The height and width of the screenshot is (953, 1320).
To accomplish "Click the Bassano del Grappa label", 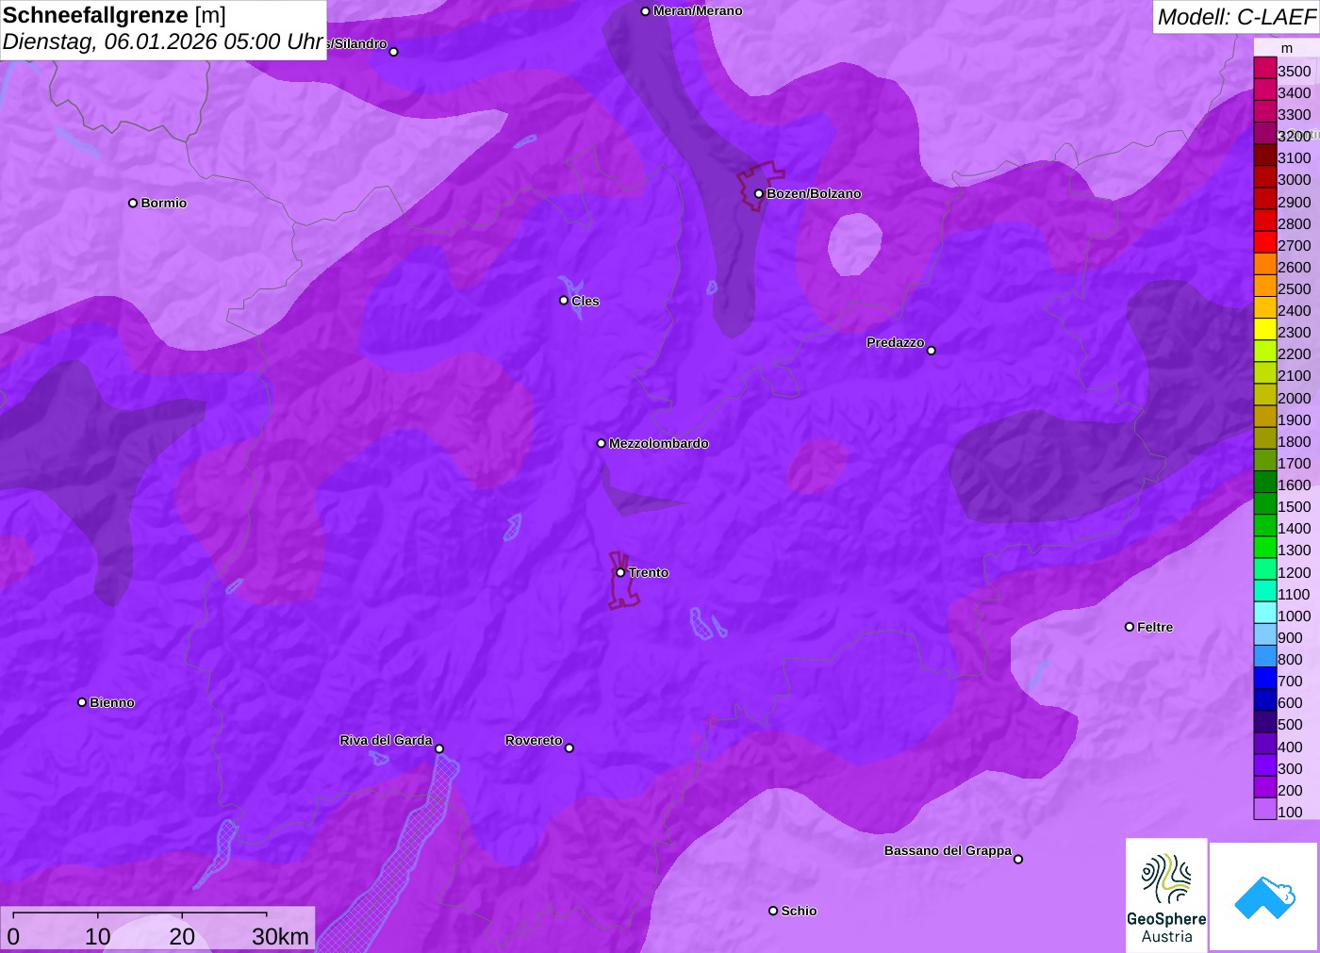I will coord(948,850).
